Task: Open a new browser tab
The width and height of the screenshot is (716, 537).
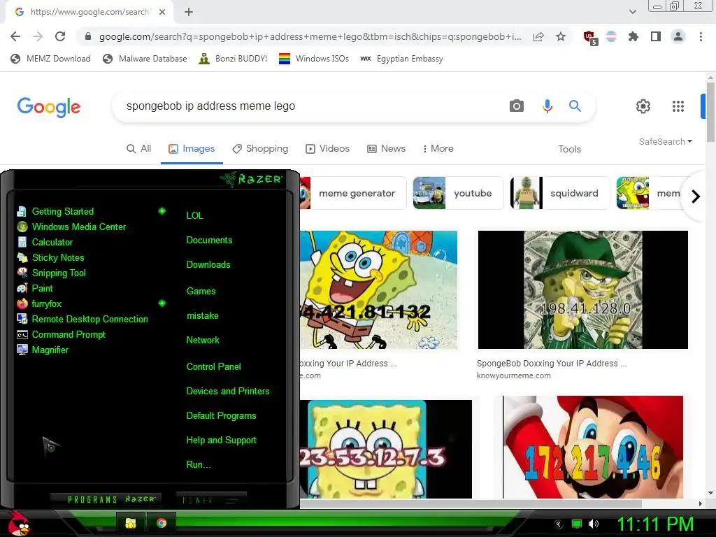Action: (189, 12)
